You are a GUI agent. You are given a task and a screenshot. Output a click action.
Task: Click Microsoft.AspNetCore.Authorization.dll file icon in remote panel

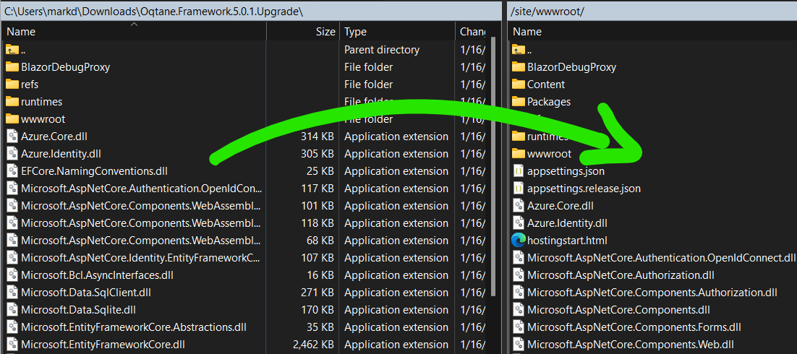[518, 275]
